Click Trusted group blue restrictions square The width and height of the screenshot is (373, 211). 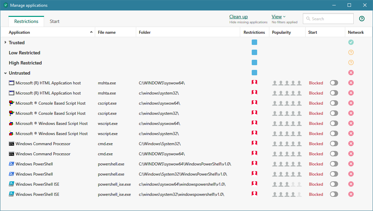pos(254,42)
